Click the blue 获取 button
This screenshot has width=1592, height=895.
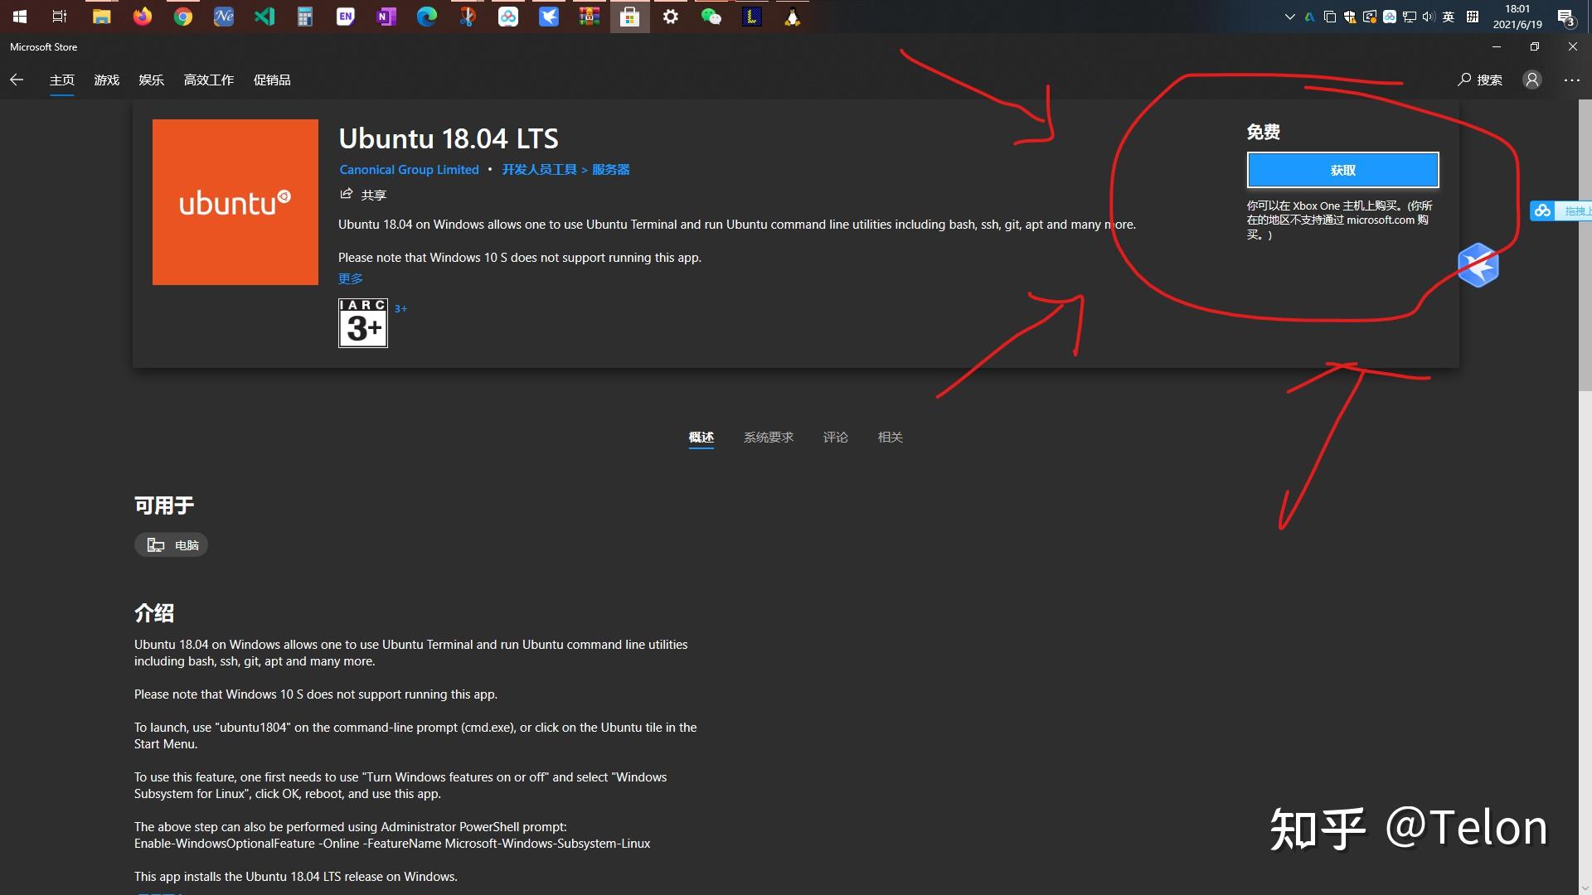pyautogui.click(x=1342, y=170)
